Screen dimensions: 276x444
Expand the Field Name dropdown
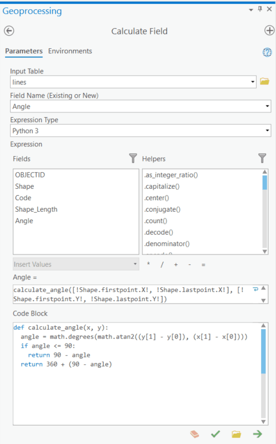pyautogui.click(x=267, y=107)
